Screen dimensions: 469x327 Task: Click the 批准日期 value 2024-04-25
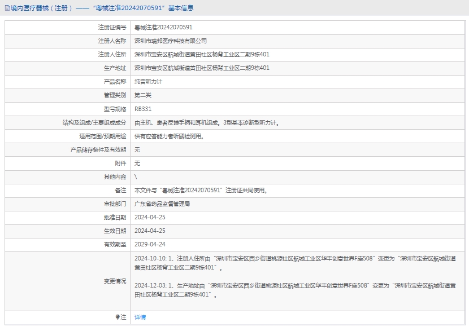tap(150, 218)
